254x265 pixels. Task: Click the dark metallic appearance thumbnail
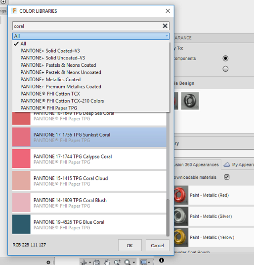click(x=190, y=101)
